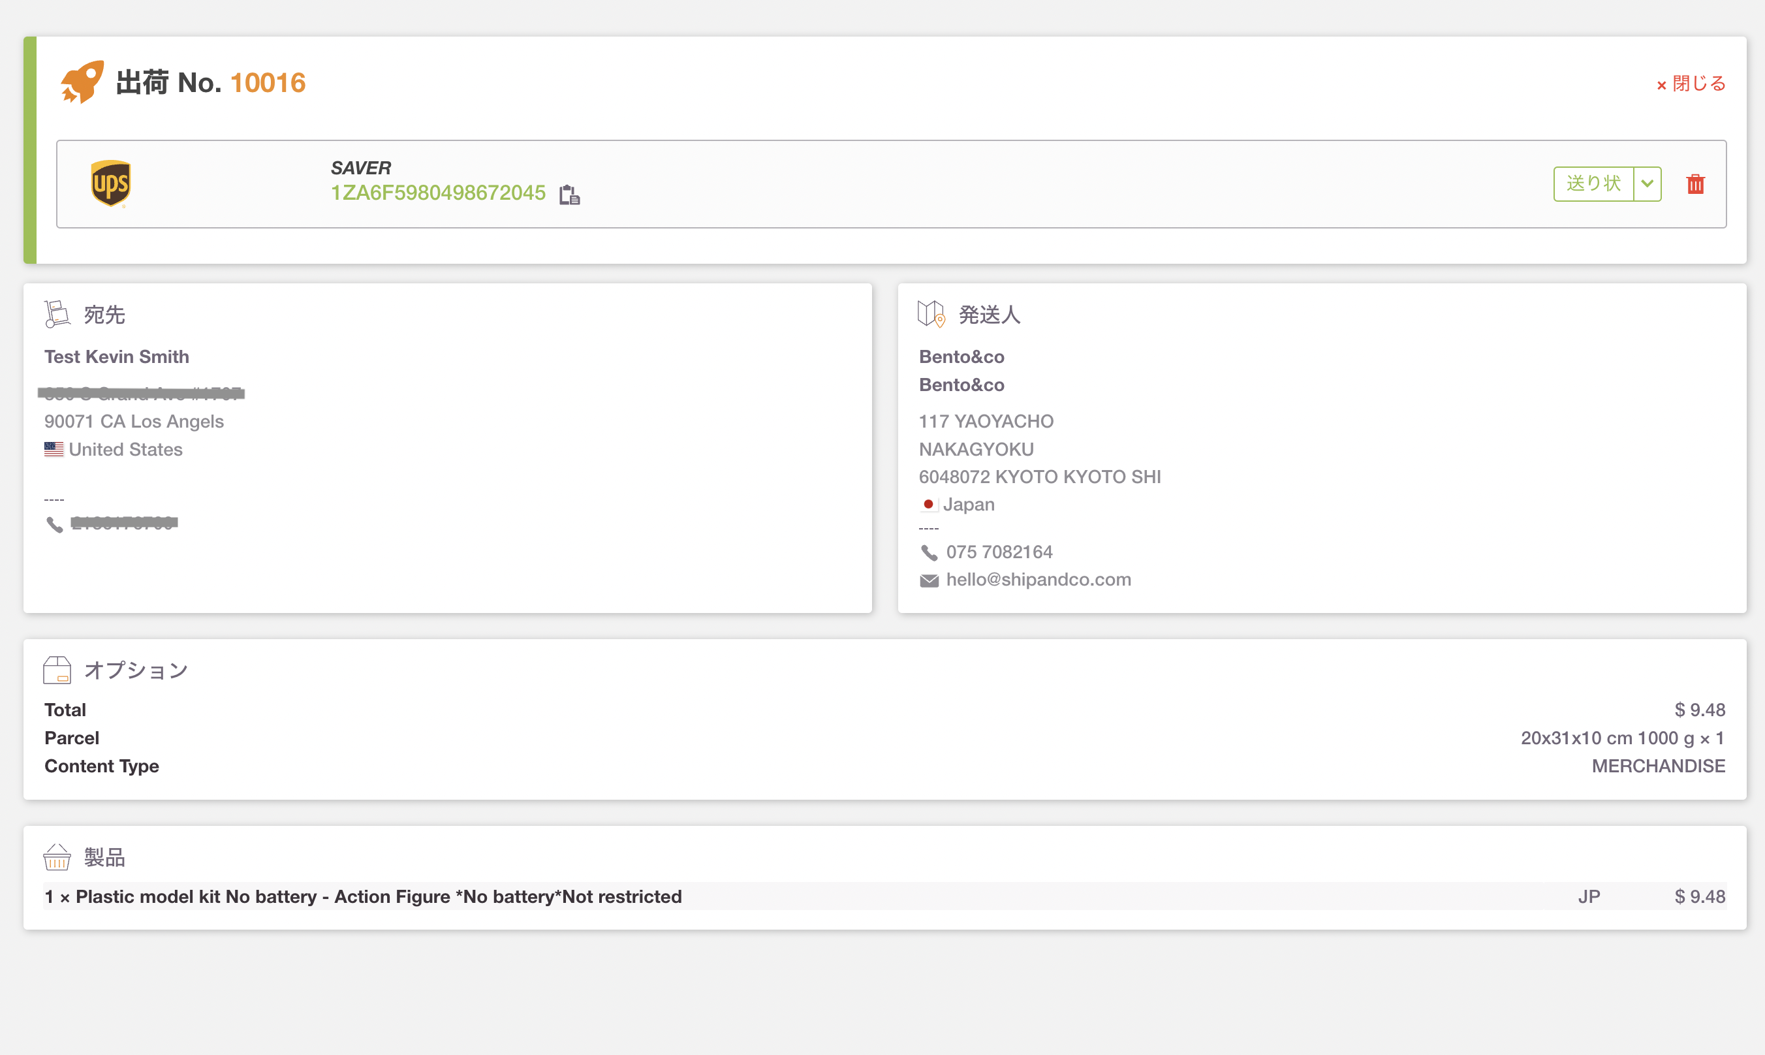Image resolution: width=1765 pixels, height=1055 pixels.
Task: Click recipient name Test Kevin Smith
Action: tap(117, 356)
